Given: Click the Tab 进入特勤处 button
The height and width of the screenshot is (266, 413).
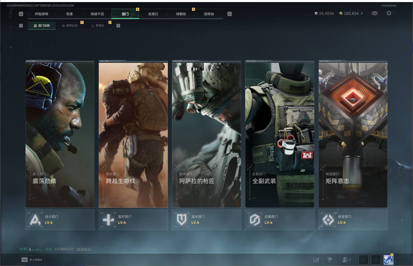Looking at the screenshot, I should pos(32,260).
